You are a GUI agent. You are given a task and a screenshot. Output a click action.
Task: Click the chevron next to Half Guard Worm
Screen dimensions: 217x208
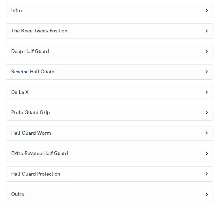coord(207,133)
